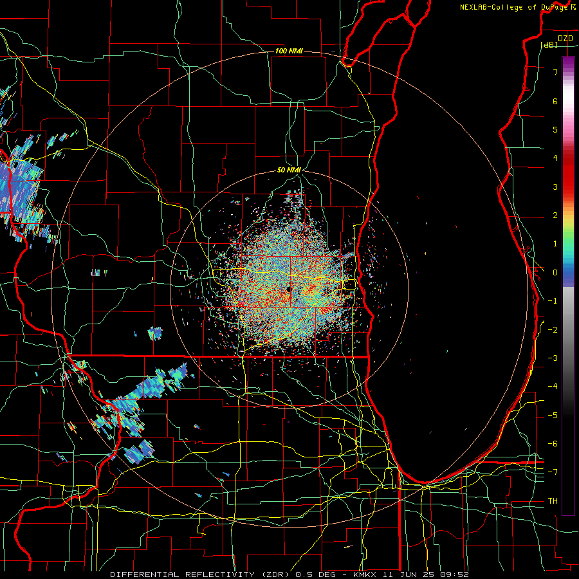Screen dimensions: 579x579
Task: Click the differential reflectivity caption at bottom
Action: [x=289, y=574]
